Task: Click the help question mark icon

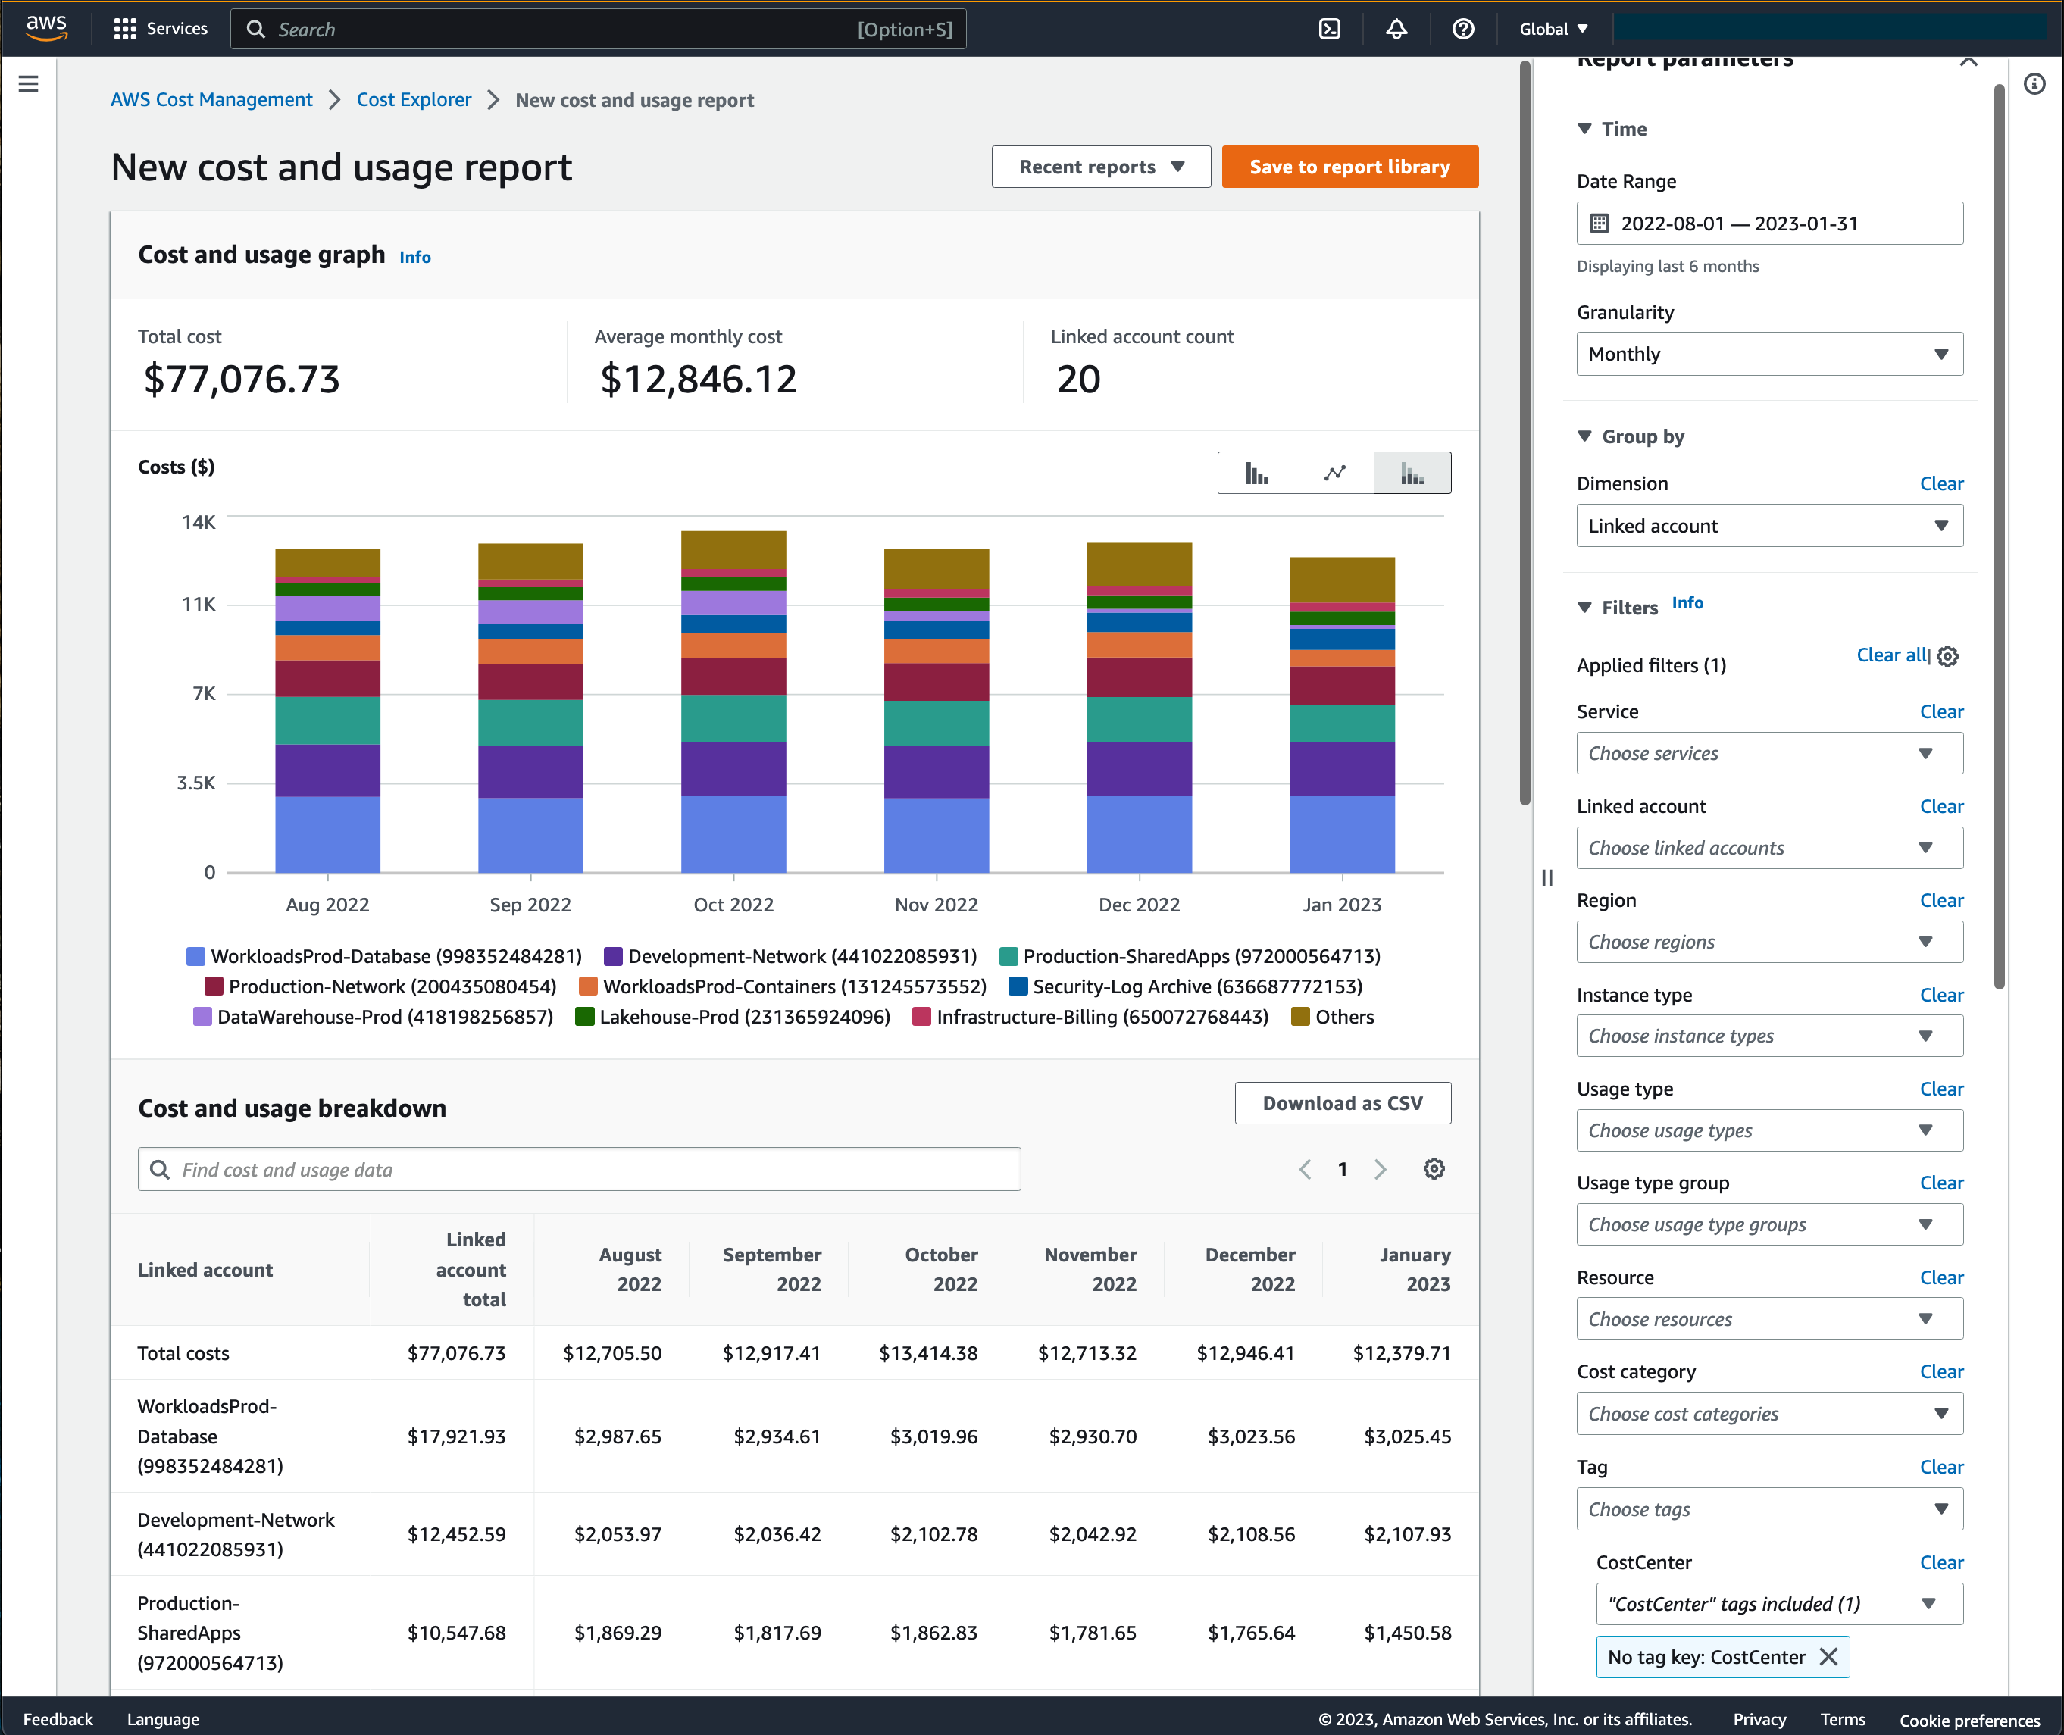Action: pyautogui.click(x=1463, y=29)
